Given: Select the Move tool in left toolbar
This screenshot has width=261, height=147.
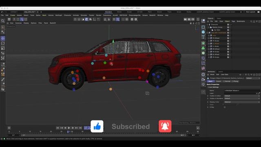Looking at the screenshot, I should pyautogui.click(x=3, y=38).
